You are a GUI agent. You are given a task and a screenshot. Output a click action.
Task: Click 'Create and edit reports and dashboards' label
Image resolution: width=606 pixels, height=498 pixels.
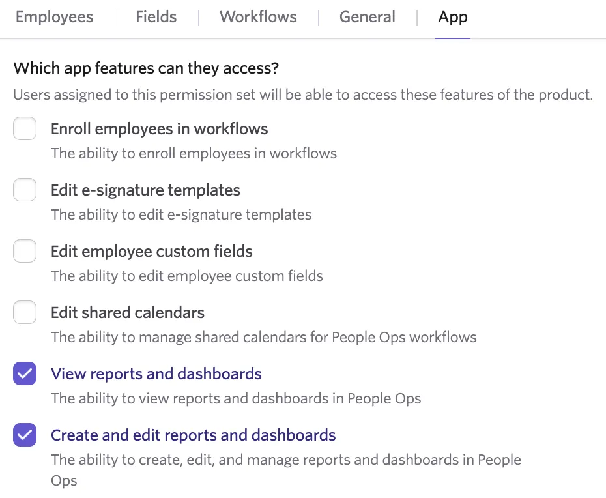pyautogui.click(x=194, y=435)
